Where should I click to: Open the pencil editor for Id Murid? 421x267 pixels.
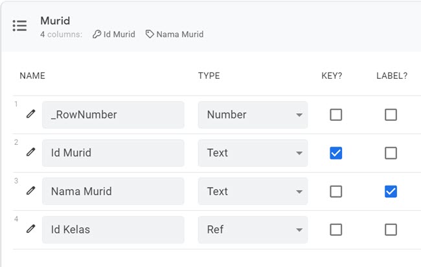(31, 152)
